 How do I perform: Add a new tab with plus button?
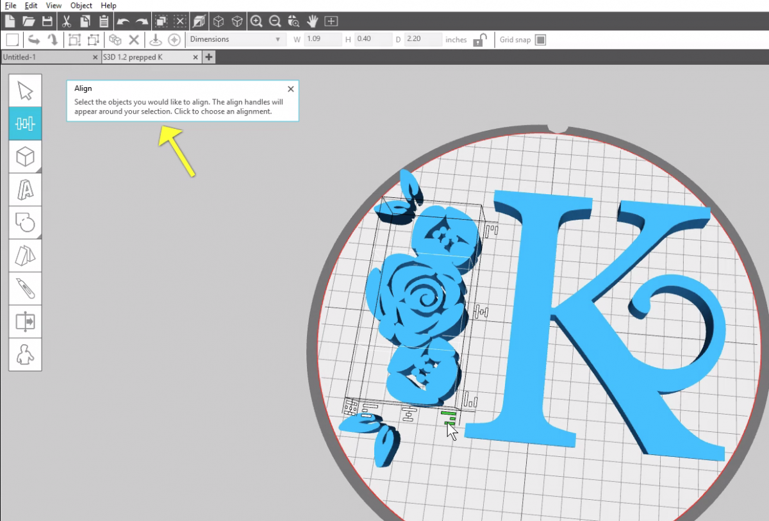point(209,57)
